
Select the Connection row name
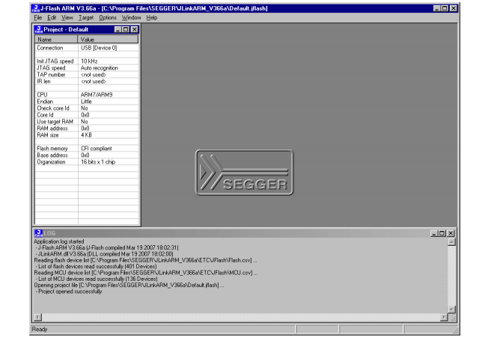(50, 48)
